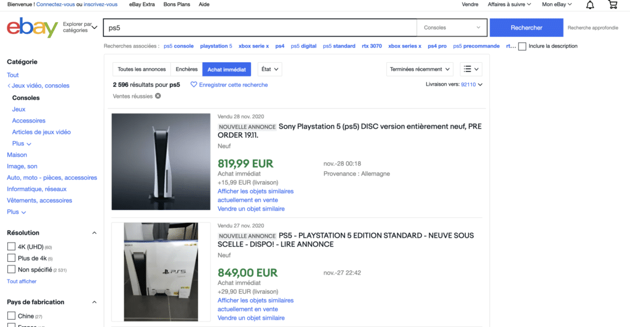Click the 819,99 EUR price
This screenshot has width=630, height=327.
click(245, 164)
